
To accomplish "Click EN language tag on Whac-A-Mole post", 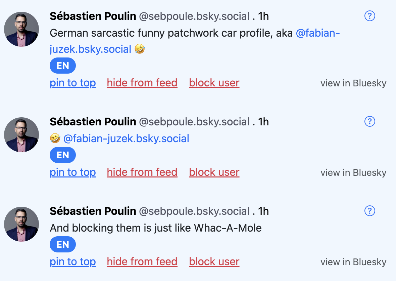I will 63,244.
